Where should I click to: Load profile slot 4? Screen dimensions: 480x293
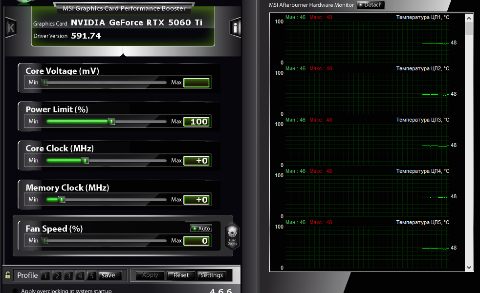[x=80, y=275]
